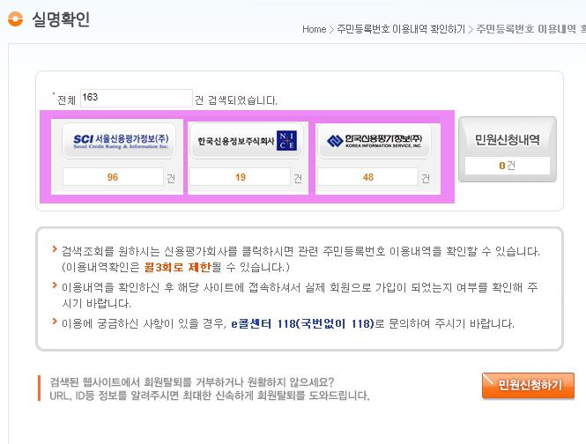Viewport: 586px width, 444px height.
Task: Click the text URL, ID등 정보를 알려주시면
Action: (x=210, y=396)
